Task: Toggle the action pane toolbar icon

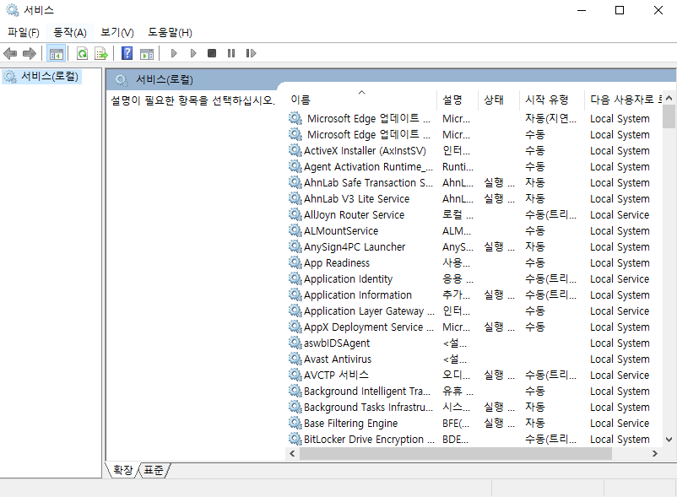Action: (x=147, y=53)
